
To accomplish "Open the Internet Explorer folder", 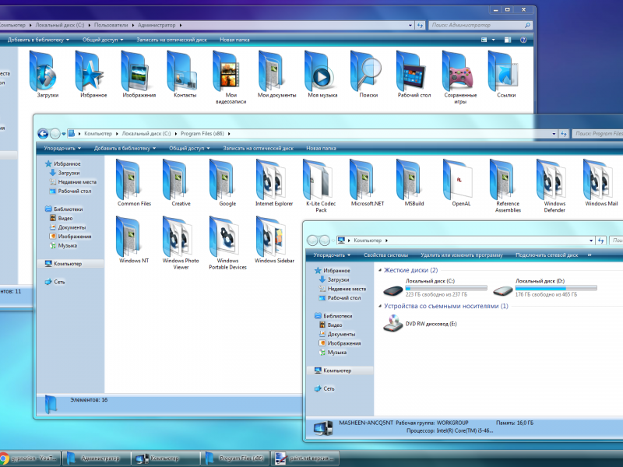I will pyautogui.click(x=274, y=182).
